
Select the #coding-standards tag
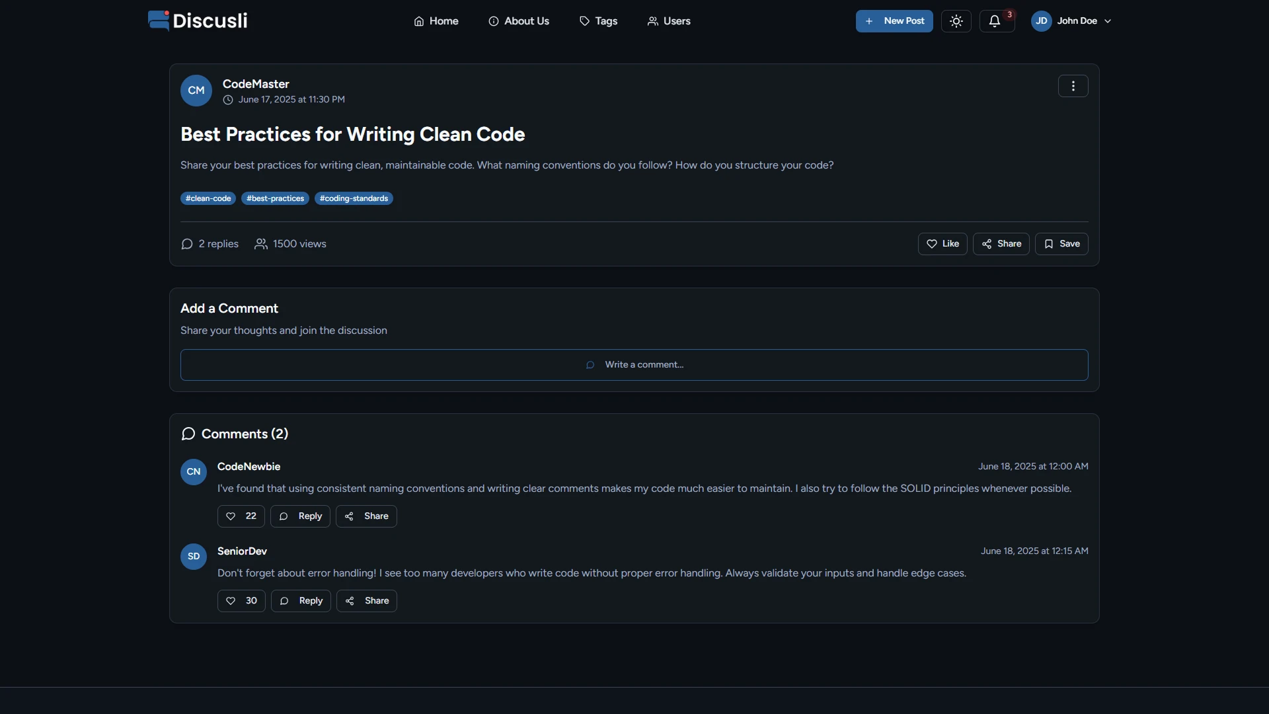click(x=354, y=198)
